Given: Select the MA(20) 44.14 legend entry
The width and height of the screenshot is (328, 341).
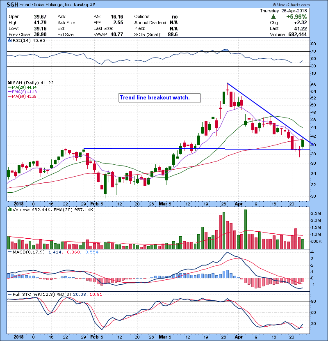Looking at the screenshot, I should pyautogui.click(x=22, y=87).
